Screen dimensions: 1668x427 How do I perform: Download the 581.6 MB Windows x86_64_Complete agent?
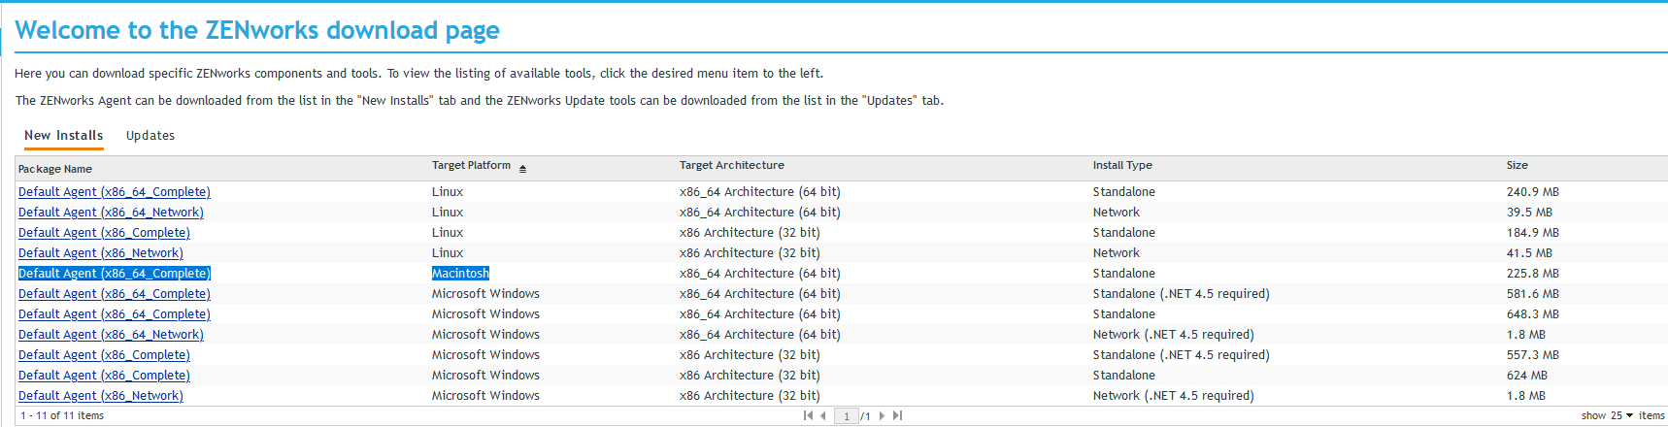pyautogui.click(x=115, y=294)
